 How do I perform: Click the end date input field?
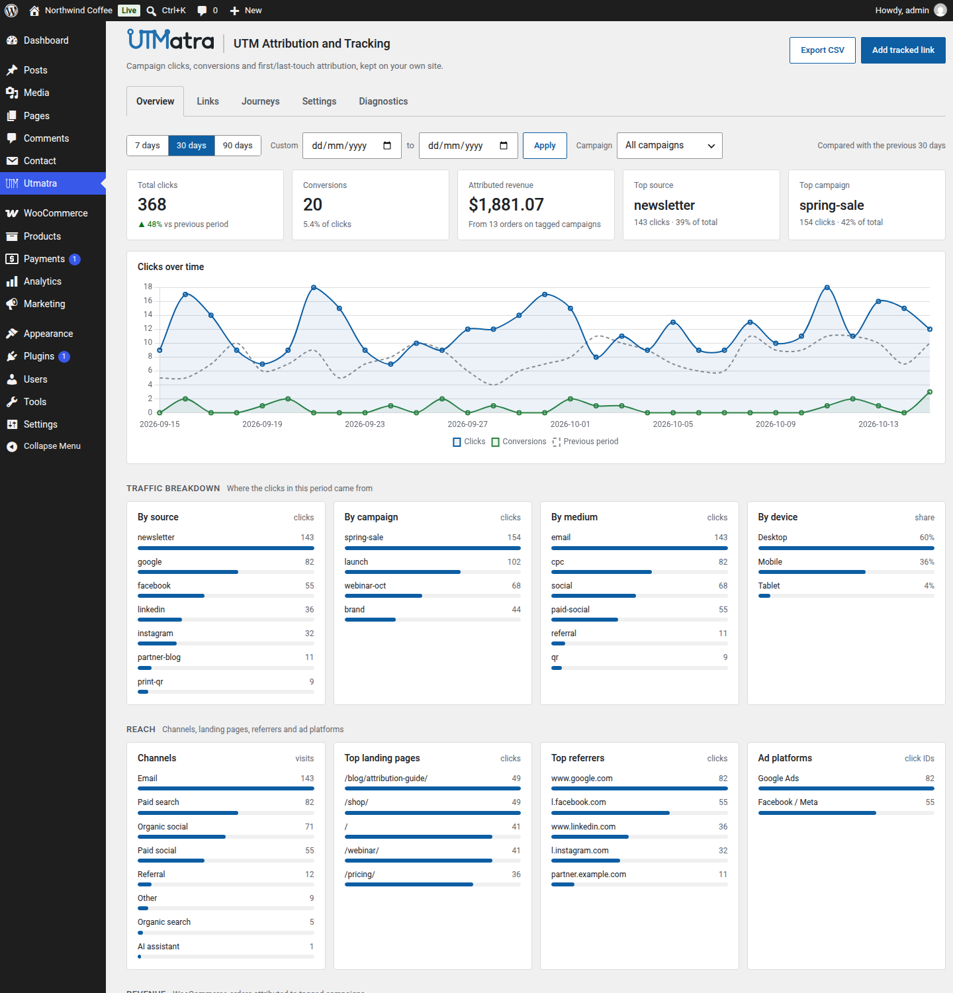coord(469,146)
